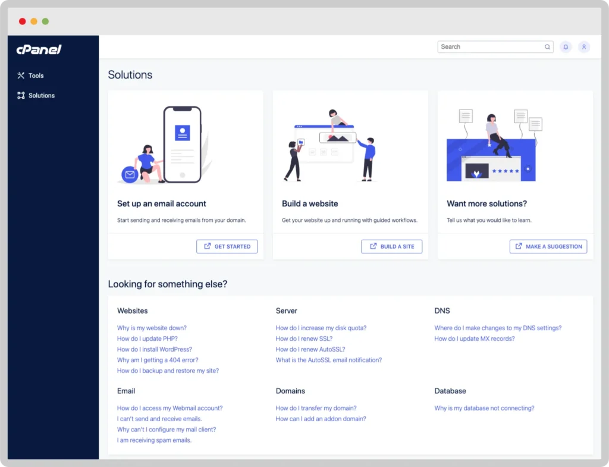Image resolution: width=609 pixels, height=467 pixels.
Task: Open the 'How do I renew SSL?' link
Action: [304, 339]
